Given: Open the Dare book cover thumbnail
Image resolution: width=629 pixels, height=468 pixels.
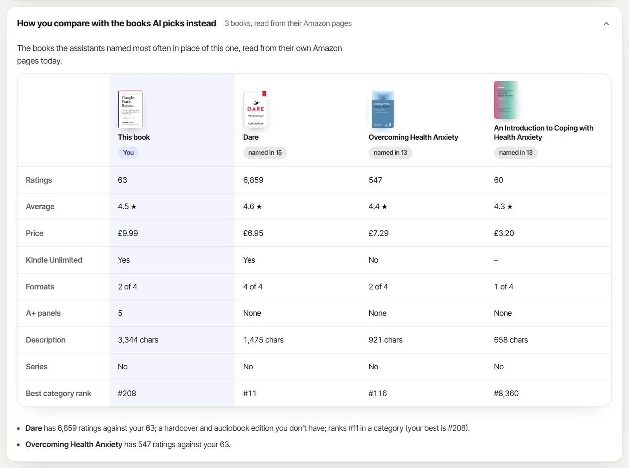Looking at the screenshot, I should coord(256,109).
